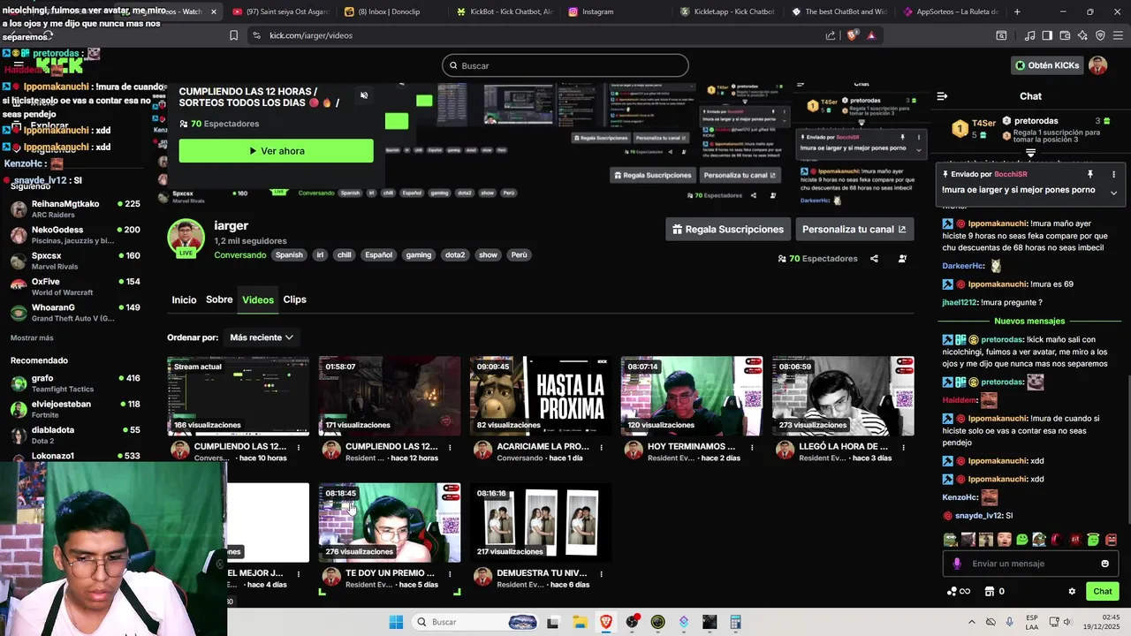
Task: Expand the pinned message chevron
Action: pos(1113,192)
